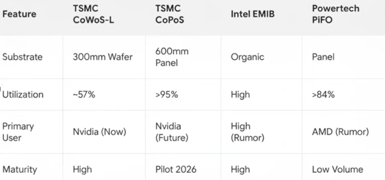Select the Primary User row label

point(18,132)
